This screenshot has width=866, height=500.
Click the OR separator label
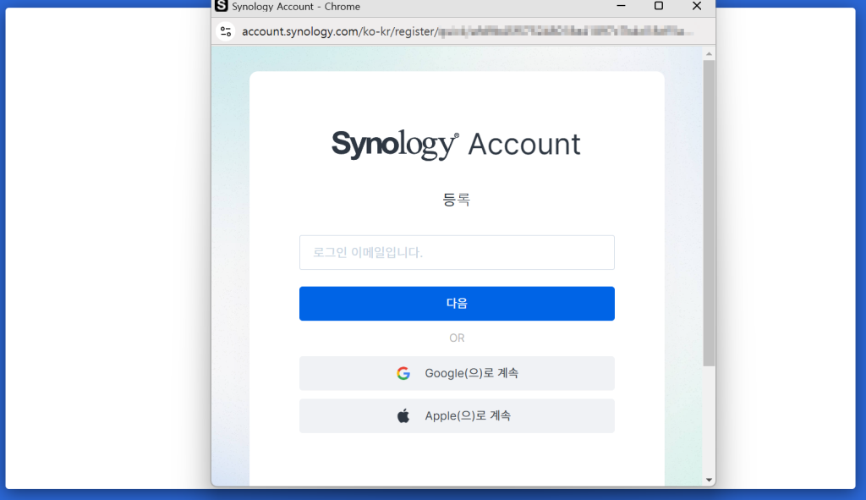pos(457,338)
